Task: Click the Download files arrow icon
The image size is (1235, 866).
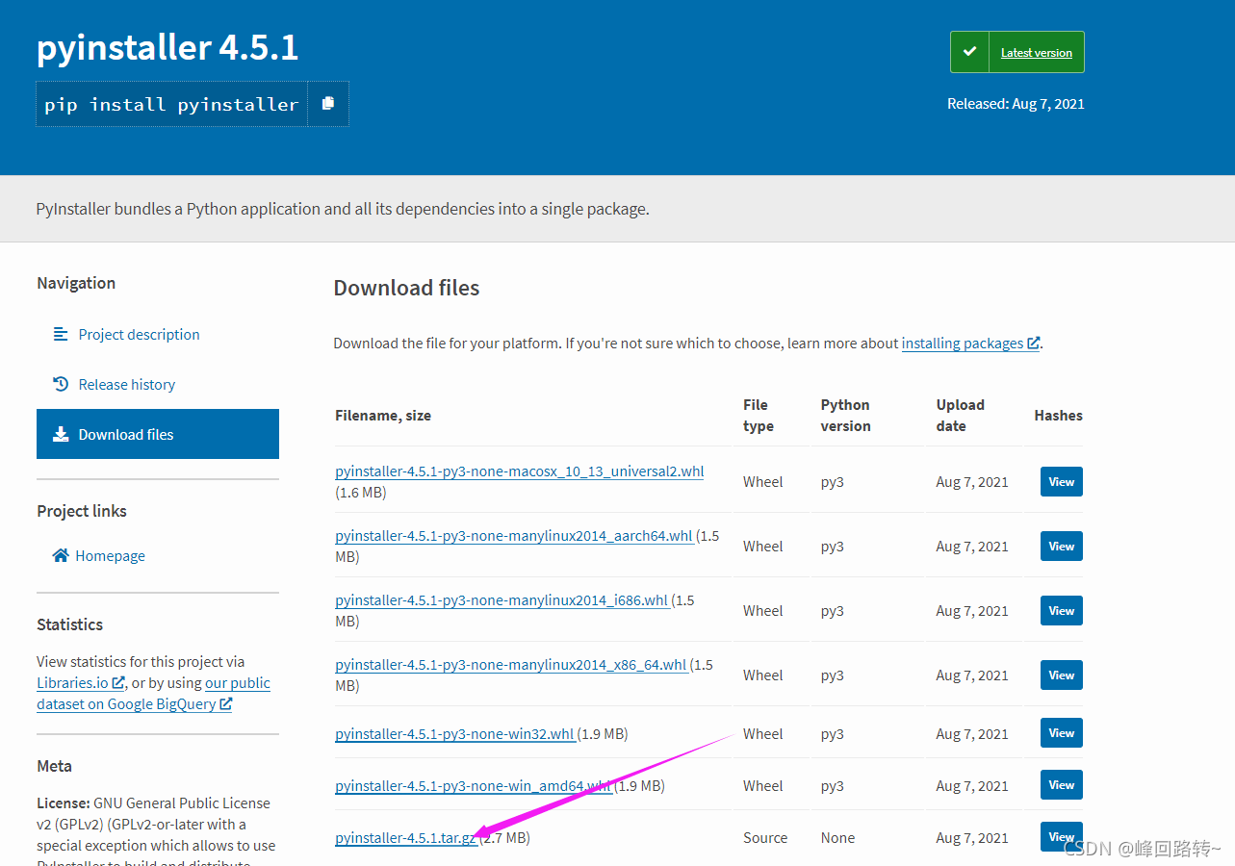Action: tap(61, 434)
